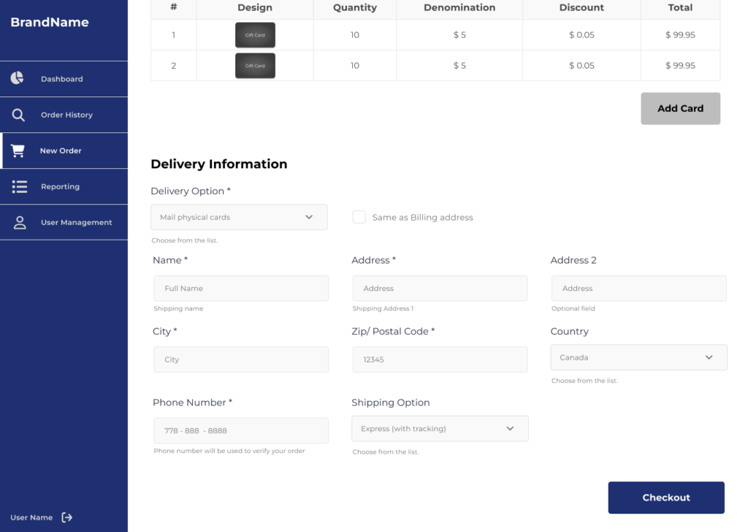Expand the Country dropdown showing Canada

638,357
